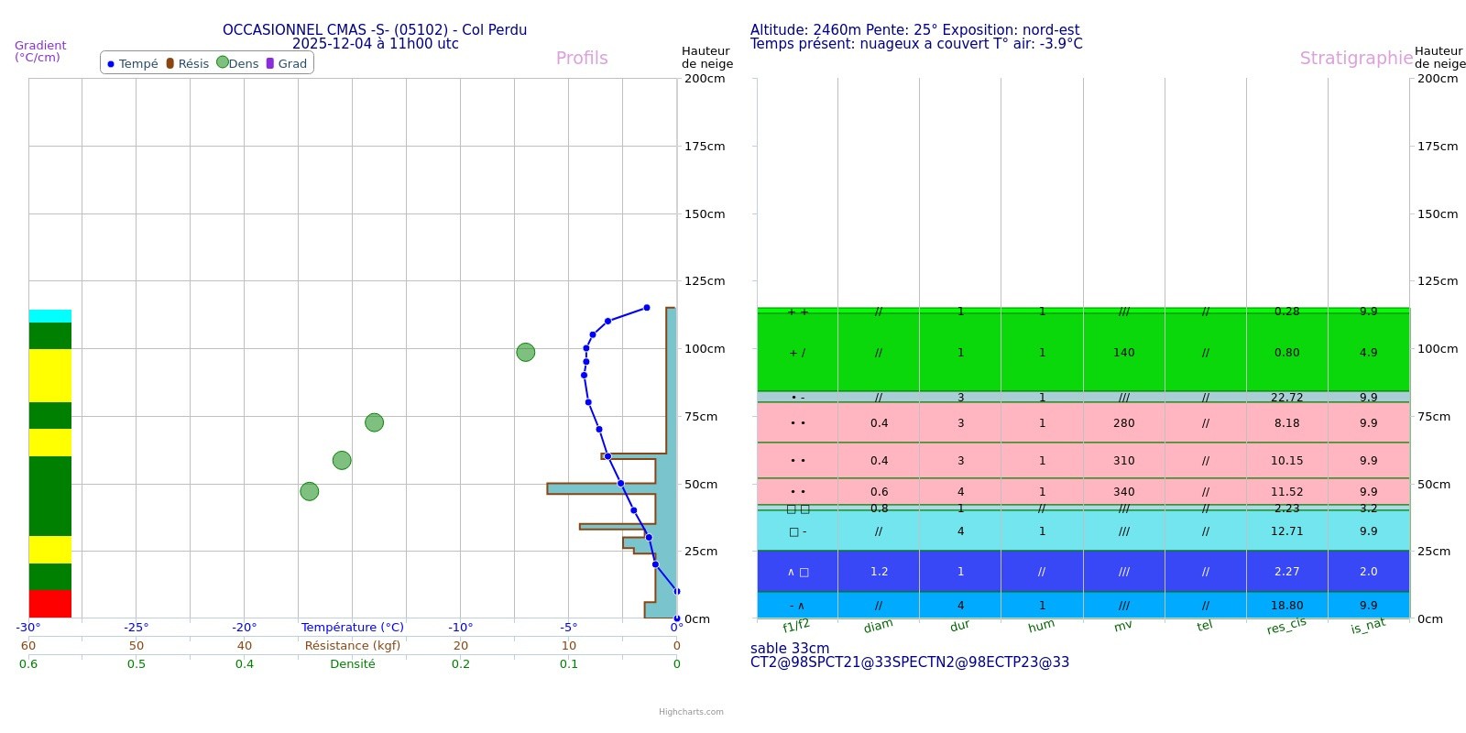Toggle the Grad series legend item
The width and height of the screenshot is (1466, 733).
[x=287, y=63]
